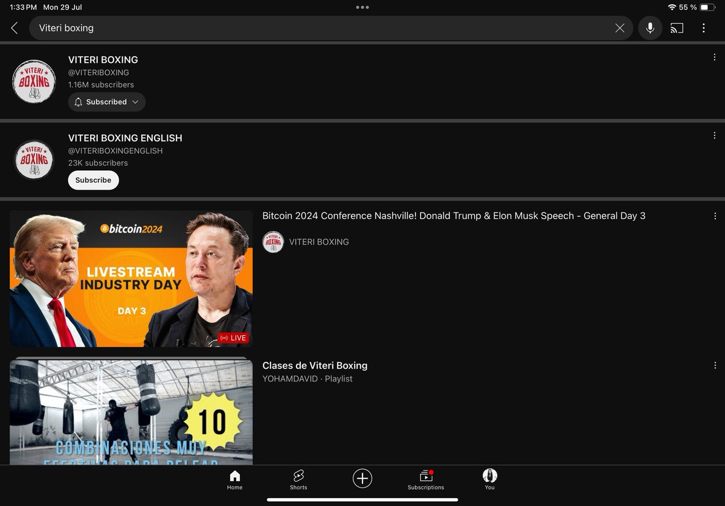Open options for Clases de Viteri Boxing
The width and height of the screenshot is (725, 506).
pos(715,365)
